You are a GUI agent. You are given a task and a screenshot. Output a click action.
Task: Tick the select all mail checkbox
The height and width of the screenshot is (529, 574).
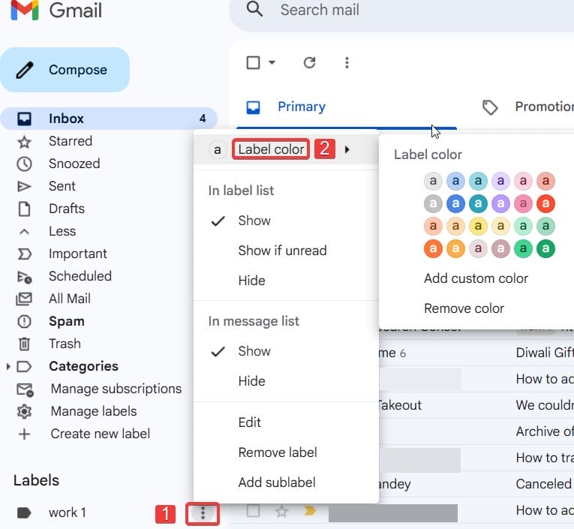click(x=254, y=63)
